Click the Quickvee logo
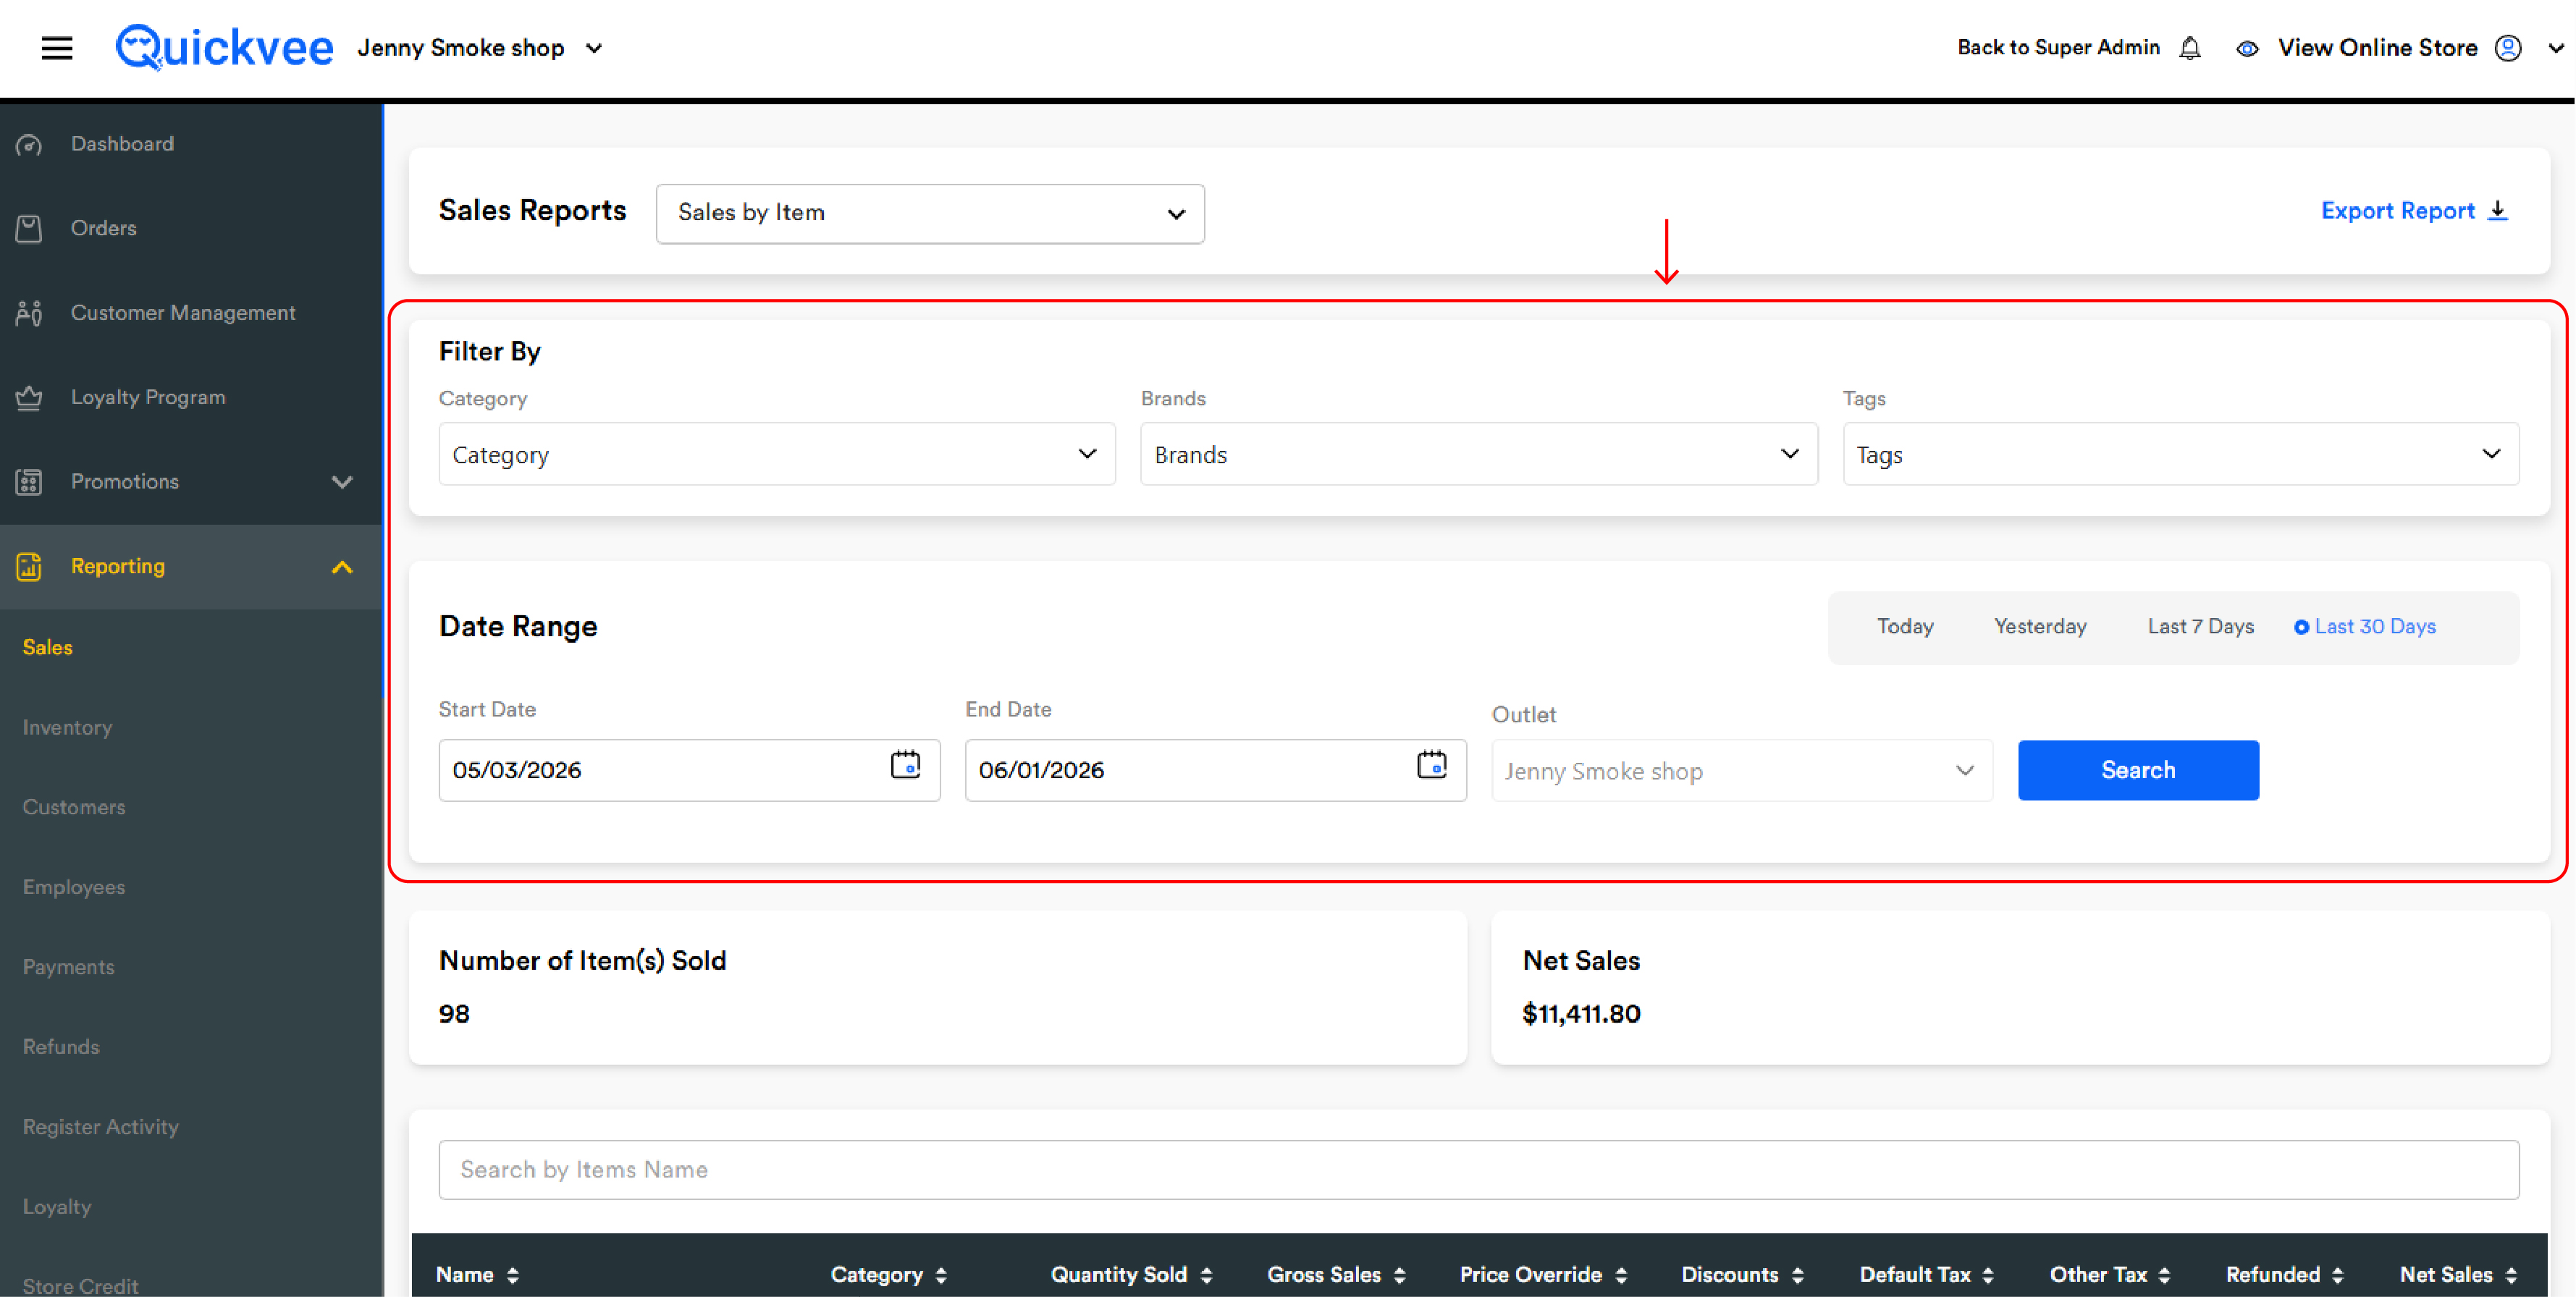 [224, 47]
